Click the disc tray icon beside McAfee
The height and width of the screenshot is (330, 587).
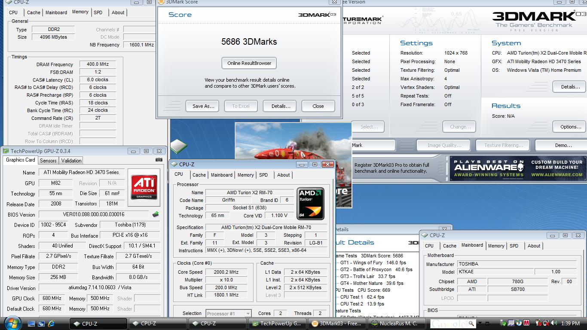point(518,323)
